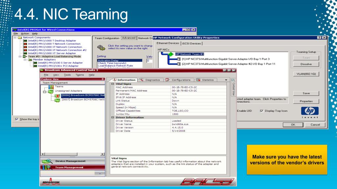Click the Unassigned Adapters icon in Broadcom tree
The width and height of the screenshot is (337, 189).
click(51, 91)
